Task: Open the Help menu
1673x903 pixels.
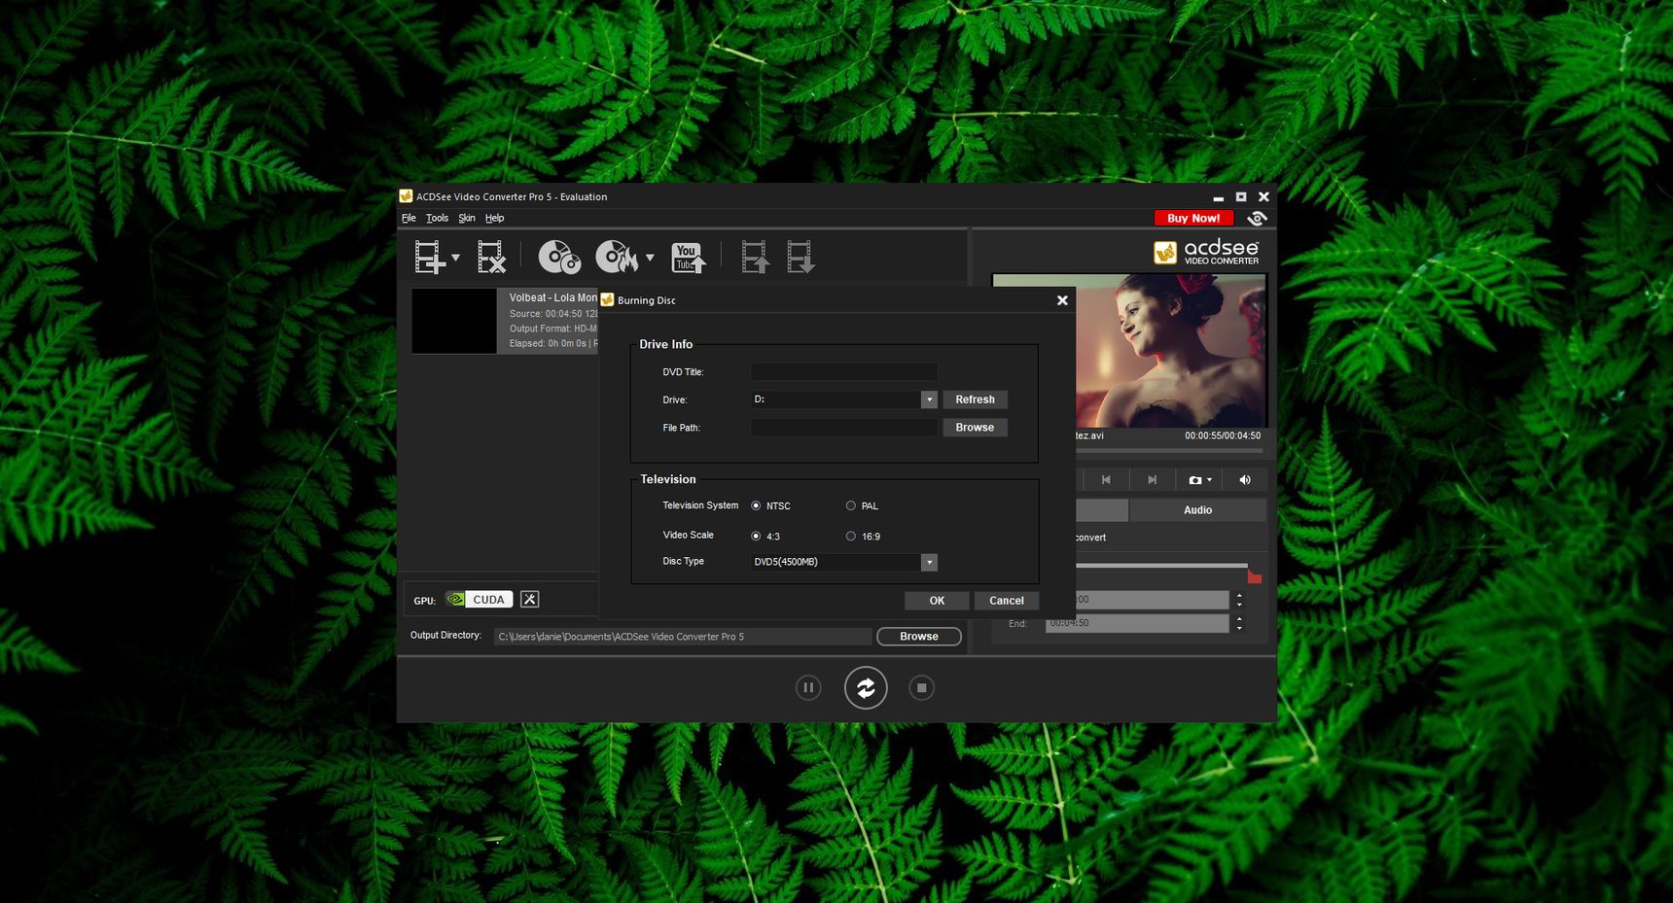Action: (495, 218)
